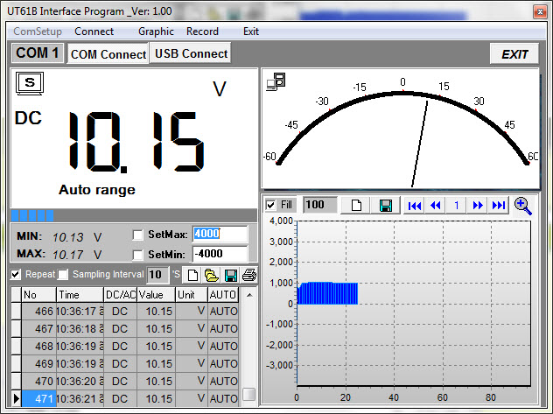Open the Graphic menu
The image size is (553, 414).
click(156, 32)
